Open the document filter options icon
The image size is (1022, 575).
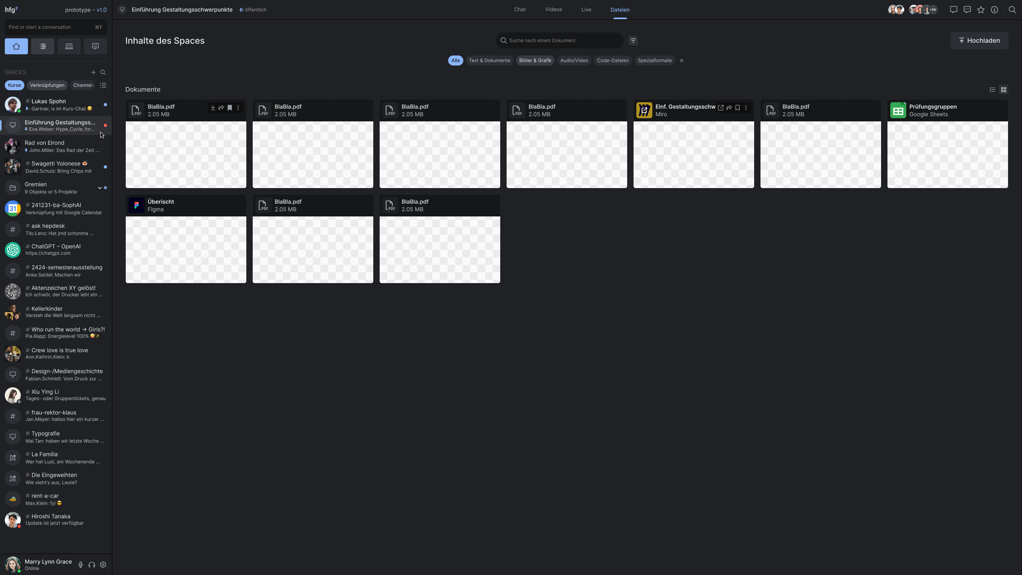[633, 41]
